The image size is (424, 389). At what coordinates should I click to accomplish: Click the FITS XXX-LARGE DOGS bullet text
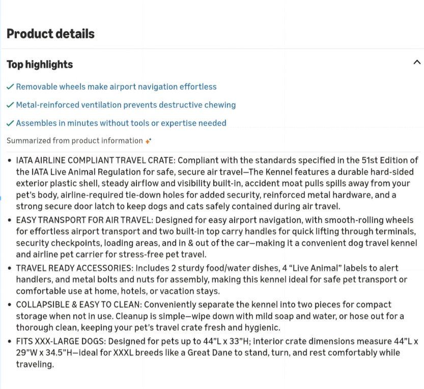tap(217, 353)
